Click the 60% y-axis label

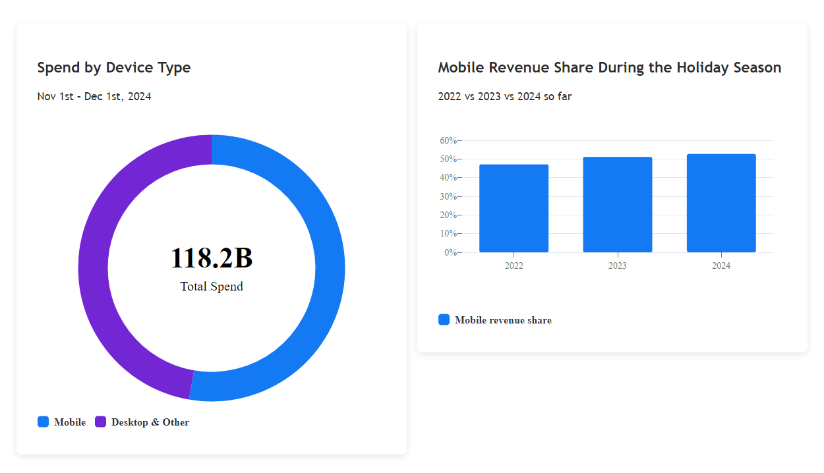448,140
